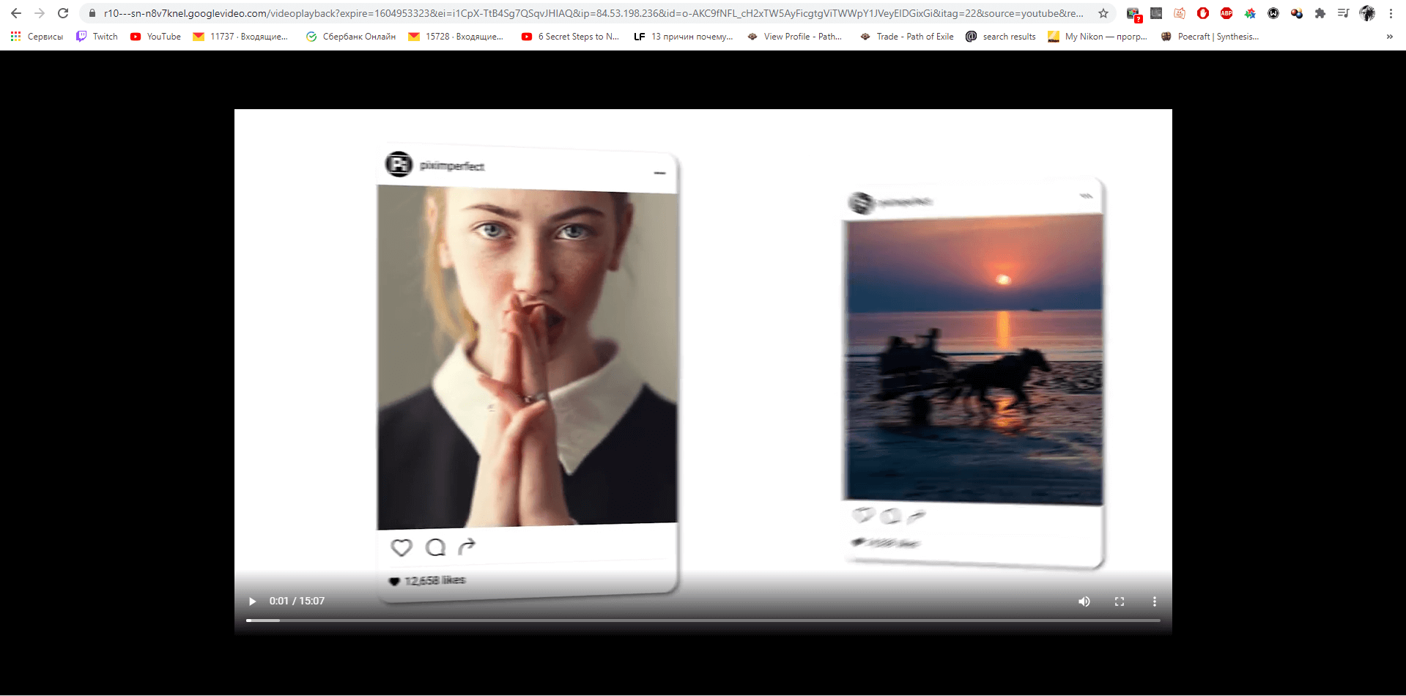Viewport: 1406px width, 696px height.
Task: Open the YouTube bookmark
Action: 155,37
